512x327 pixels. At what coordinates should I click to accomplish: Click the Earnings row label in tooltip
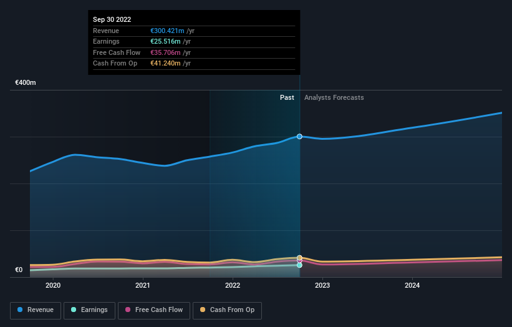106,41
